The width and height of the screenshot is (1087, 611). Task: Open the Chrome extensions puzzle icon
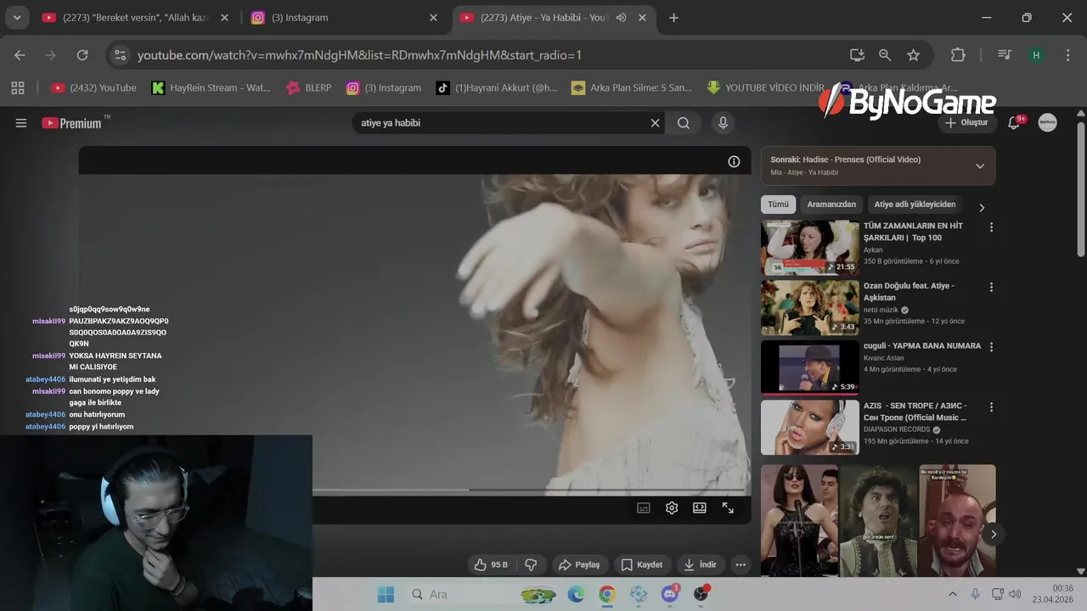pos(958,55)
